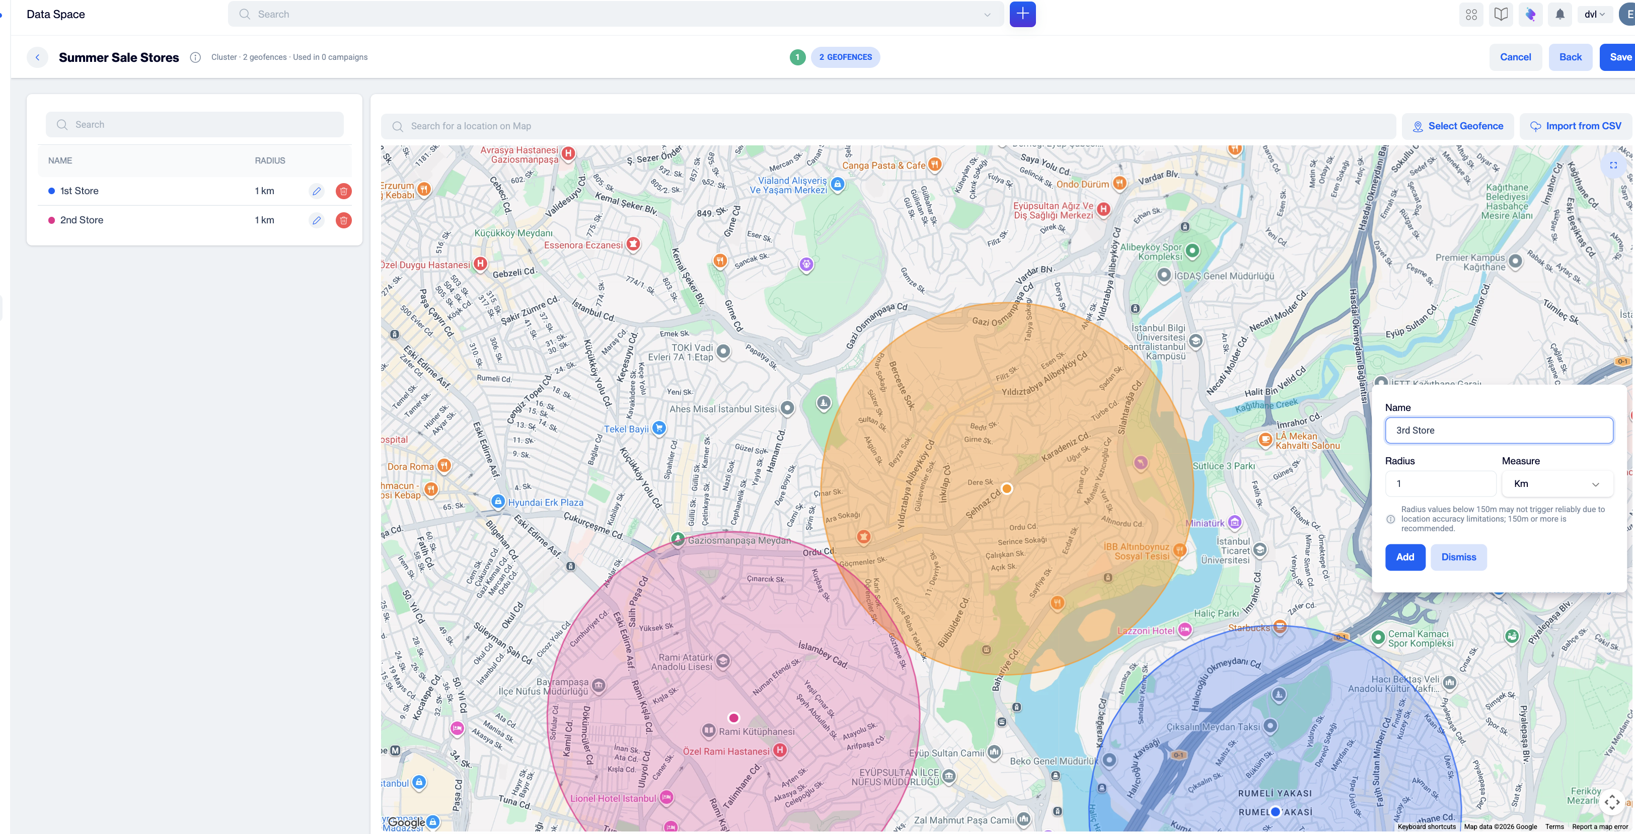Click the blue geofence center marker

point(1275,811)
